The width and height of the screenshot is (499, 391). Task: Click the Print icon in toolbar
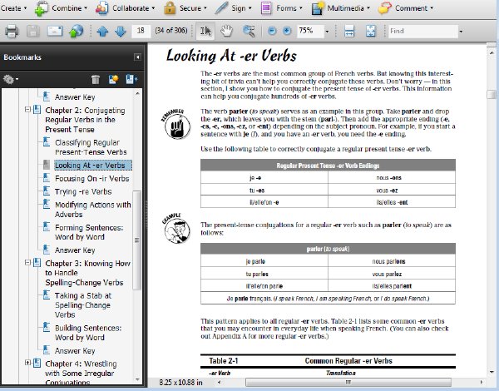coord(12,31)
